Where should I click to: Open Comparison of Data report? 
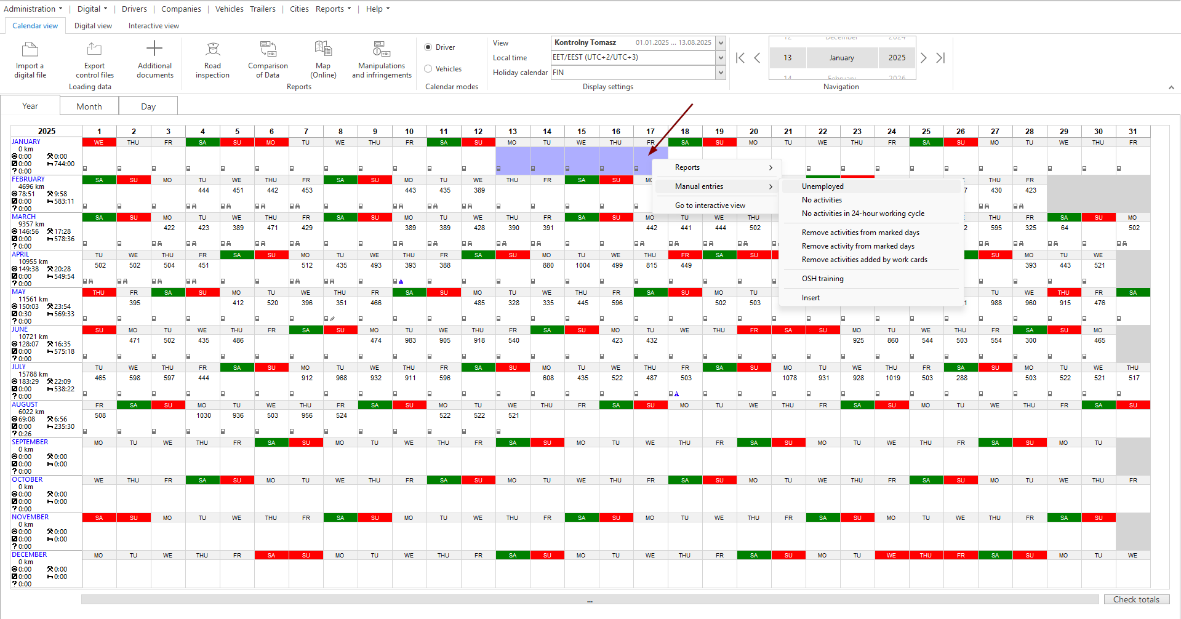pyautogui.click(x=268, y=60)
